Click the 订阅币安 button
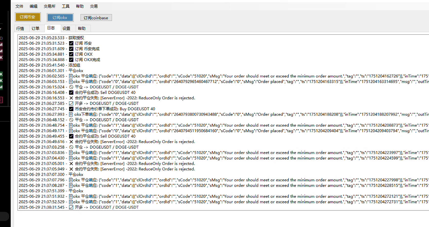 (x=28, y=17)
